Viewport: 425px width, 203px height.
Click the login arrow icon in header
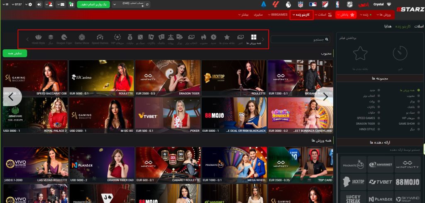tap(39, 4)
